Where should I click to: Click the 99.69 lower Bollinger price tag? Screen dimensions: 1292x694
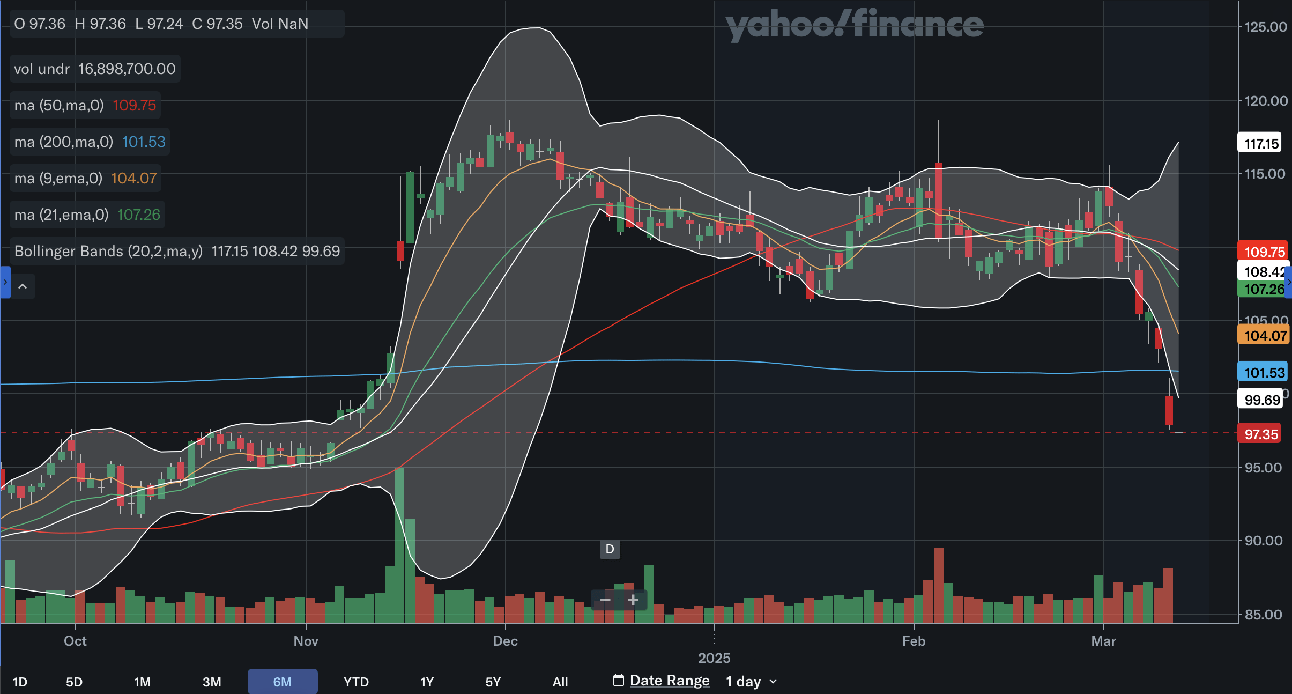(x=1260, y=400)
